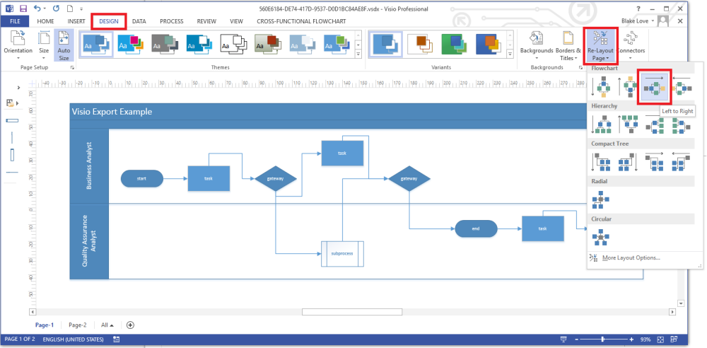
Task: Apply the blue theme with green accent
Action: [337, 44]
